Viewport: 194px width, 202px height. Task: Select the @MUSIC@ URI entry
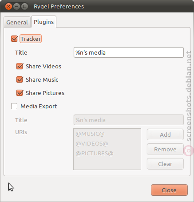pyautogui.click(x=90, y=134)
